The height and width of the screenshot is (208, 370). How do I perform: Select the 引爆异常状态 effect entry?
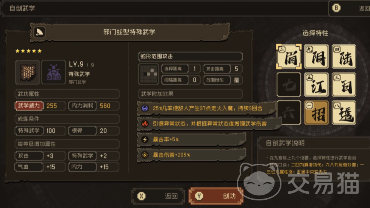[x=209, y=124]
